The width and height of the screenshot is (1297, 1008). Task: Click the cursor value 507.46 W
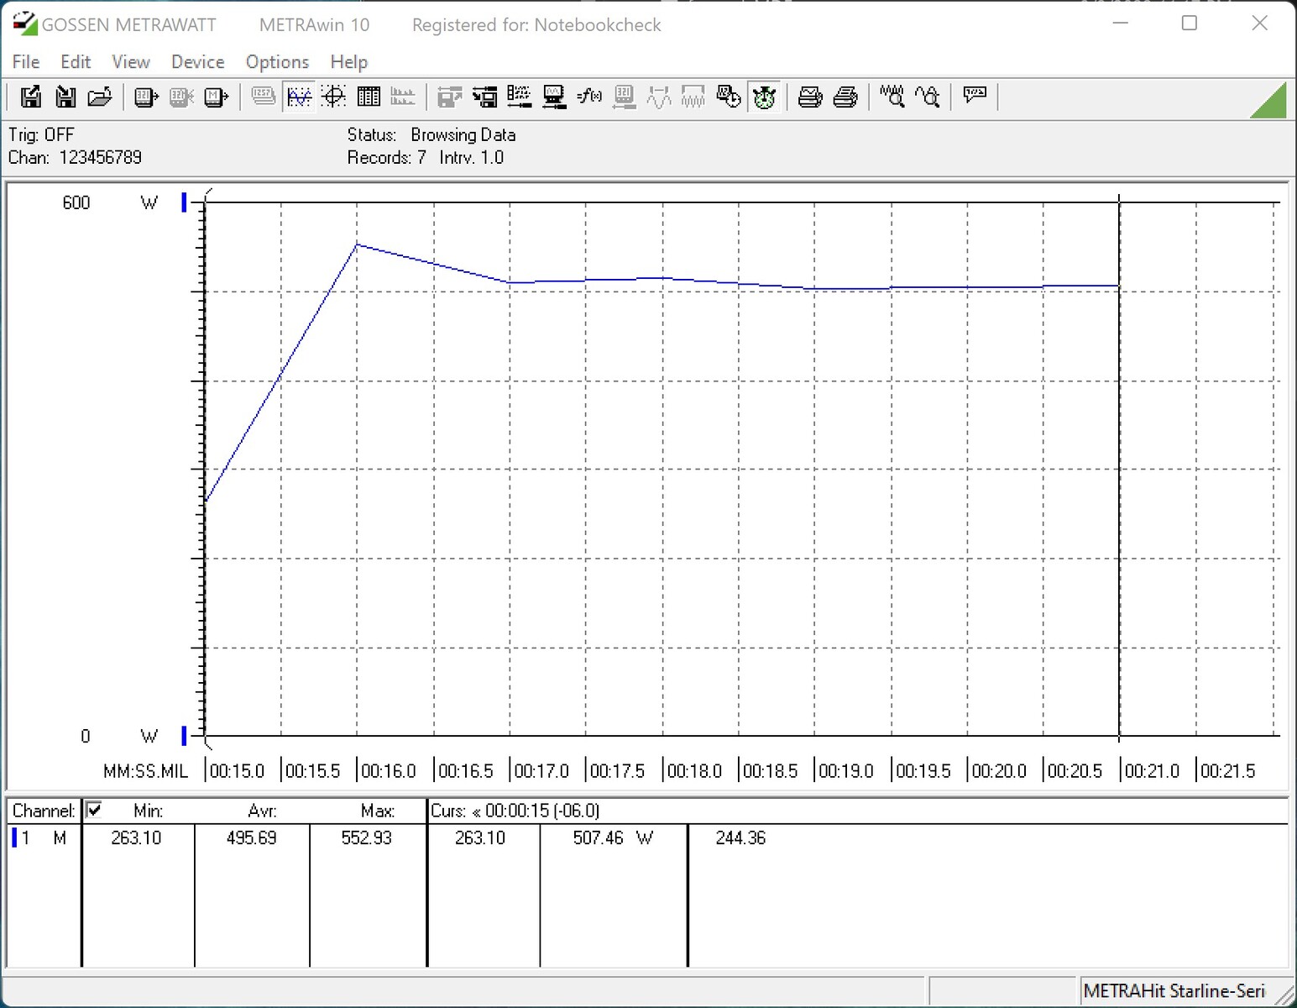click(613, 837)
